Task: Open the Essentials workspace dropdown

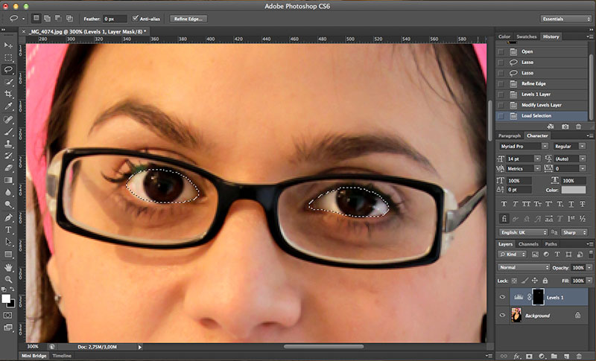Action: 565,17
